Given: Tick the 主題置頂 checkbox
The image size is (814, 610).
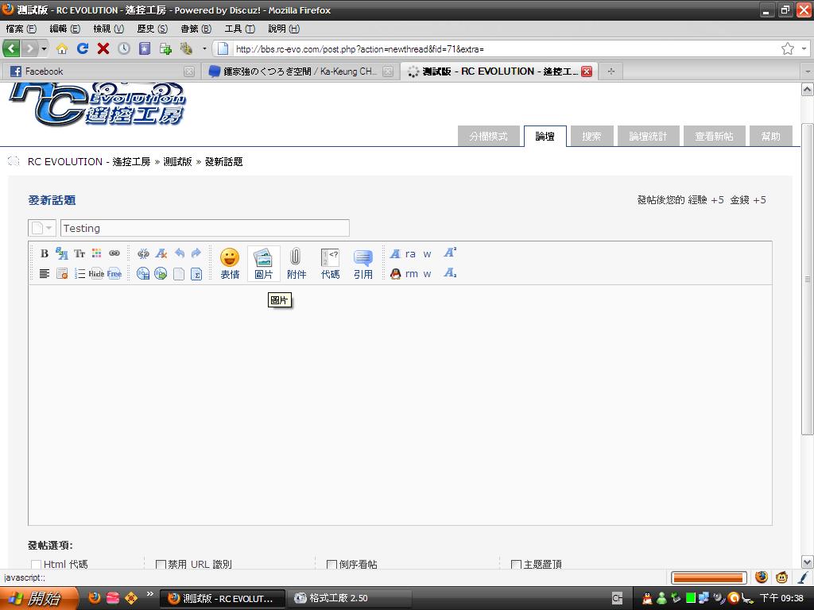Looking at the screenshot, I should click(x=516, y=565).
